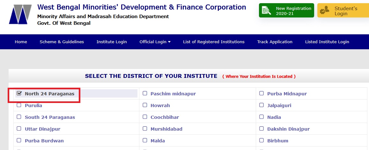This screenshot has height=150, width=369.
Task: Tick the Paschim midnapur checkbox
Action: point(145,93)
